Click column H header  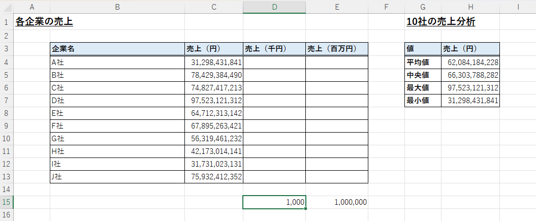pos(470,7)
